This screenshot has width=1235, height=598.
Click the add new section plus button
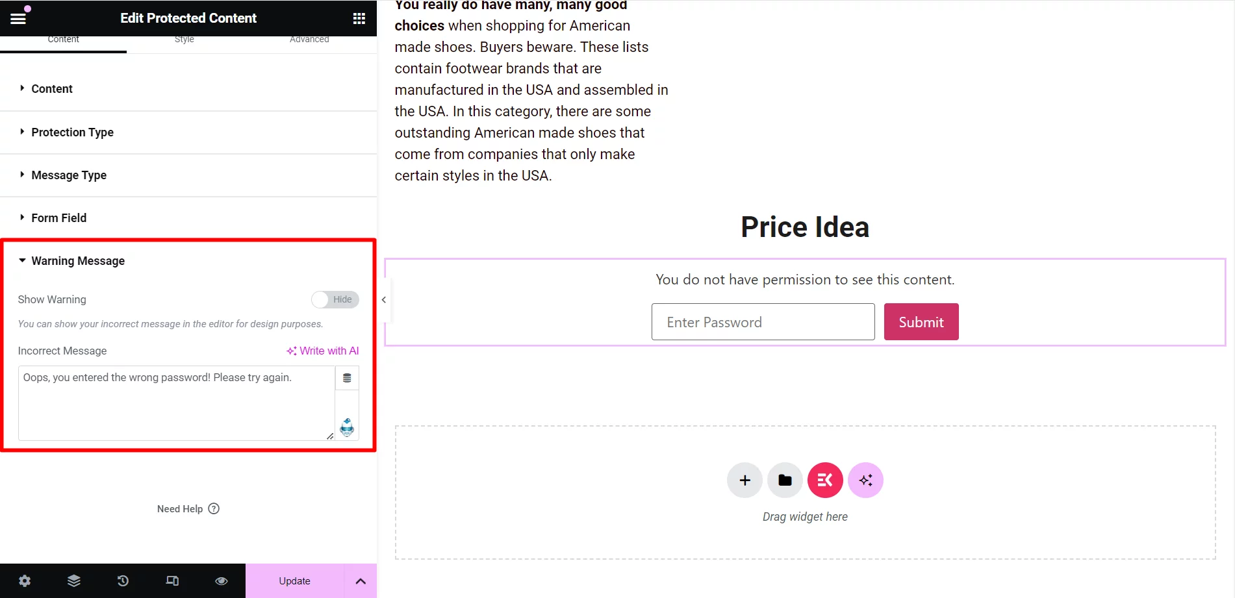click(745, 480)
